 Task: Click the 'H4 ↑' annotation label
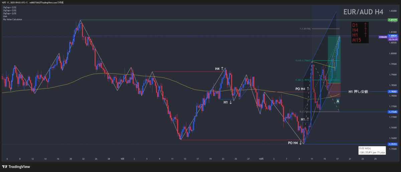coord(219,69)
